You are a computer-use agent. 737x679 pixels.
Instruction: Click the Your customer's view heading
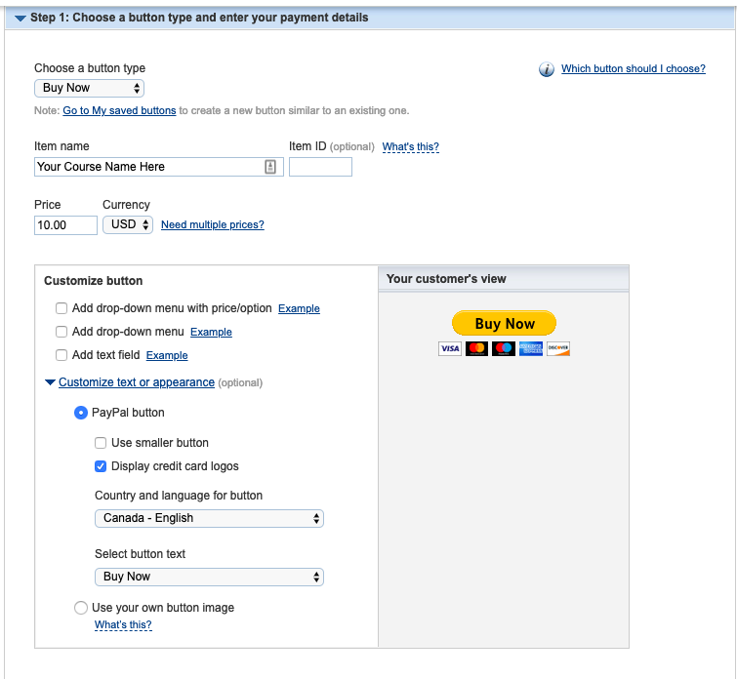tap(446, 279)
